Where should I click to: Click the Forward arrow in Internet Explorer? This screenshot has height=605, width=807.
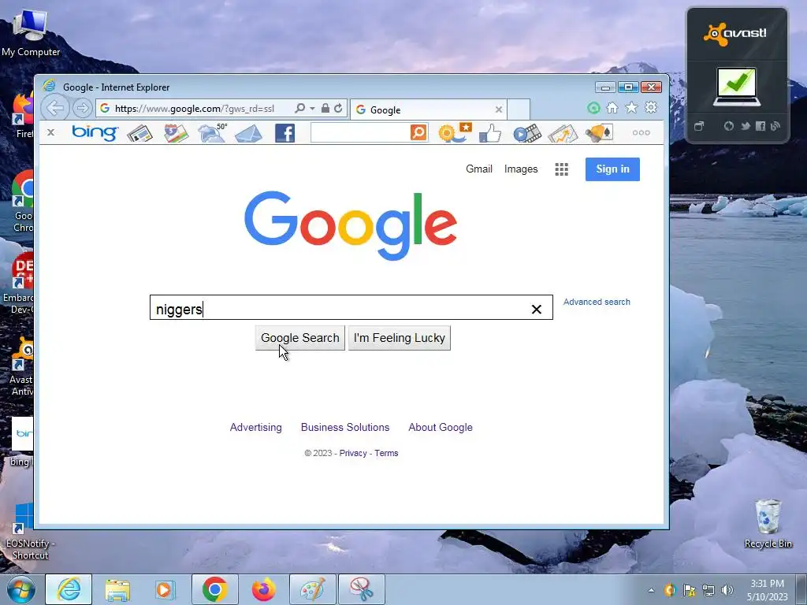82,109
